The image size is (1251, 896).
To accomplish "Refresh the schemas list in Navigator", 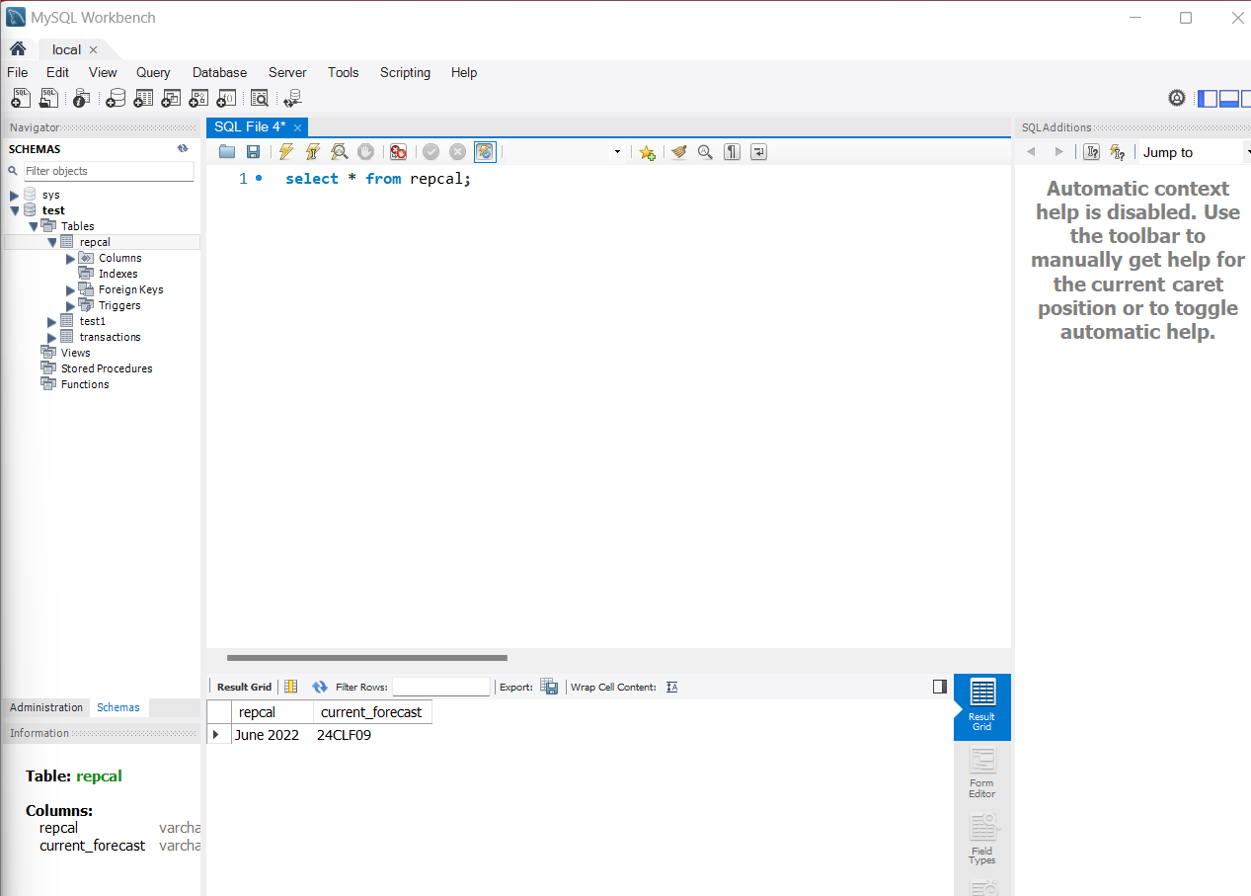I will coord(183,149).
